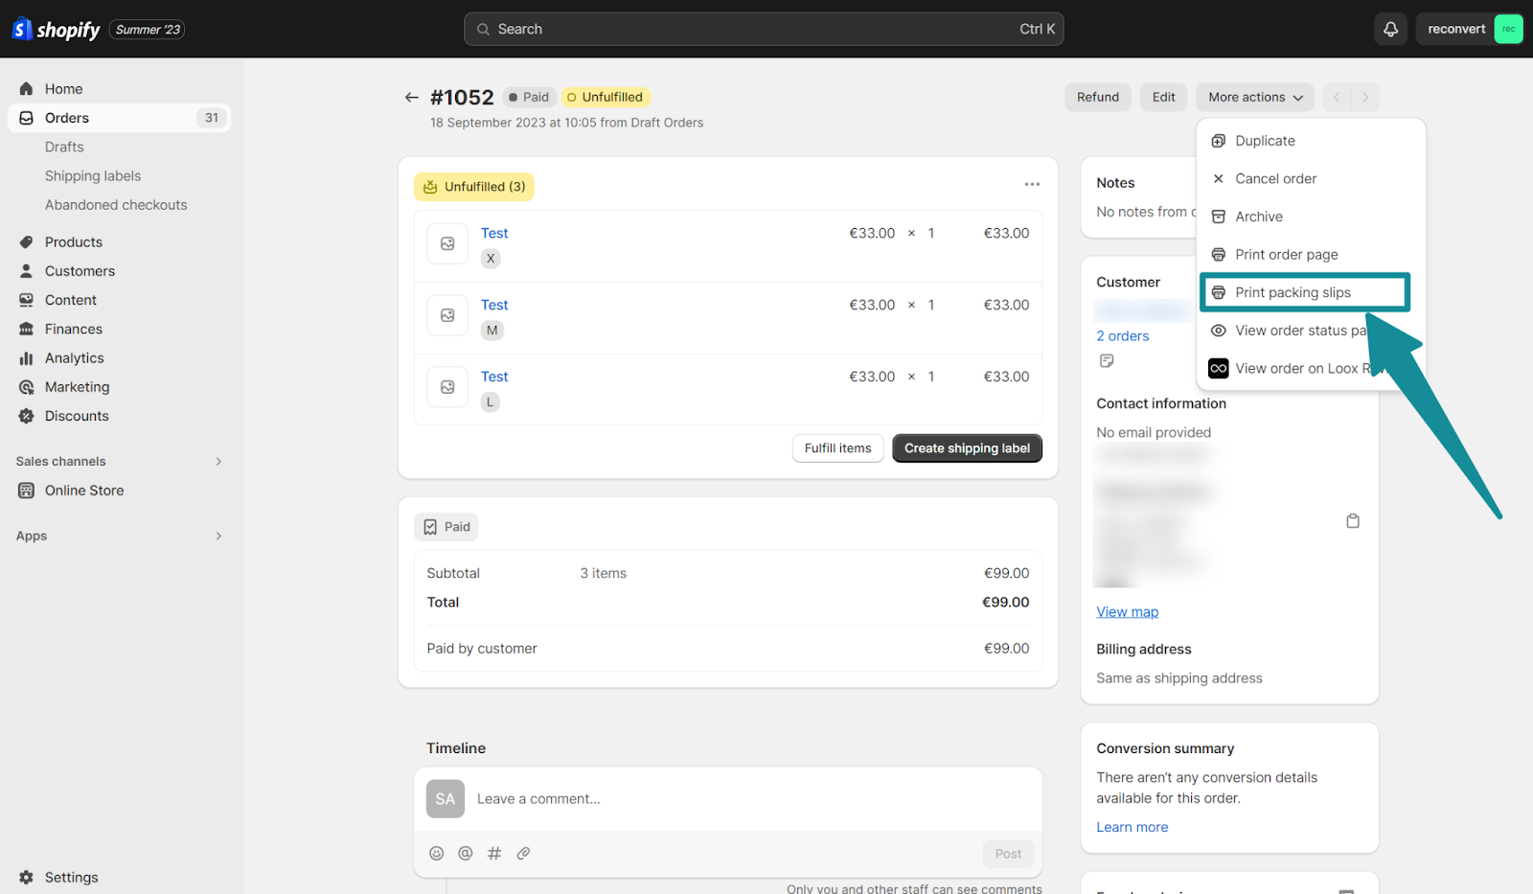Click the notifications bell icon
This screenshot has width=1533, height=894.
(x=1390, y=30)
